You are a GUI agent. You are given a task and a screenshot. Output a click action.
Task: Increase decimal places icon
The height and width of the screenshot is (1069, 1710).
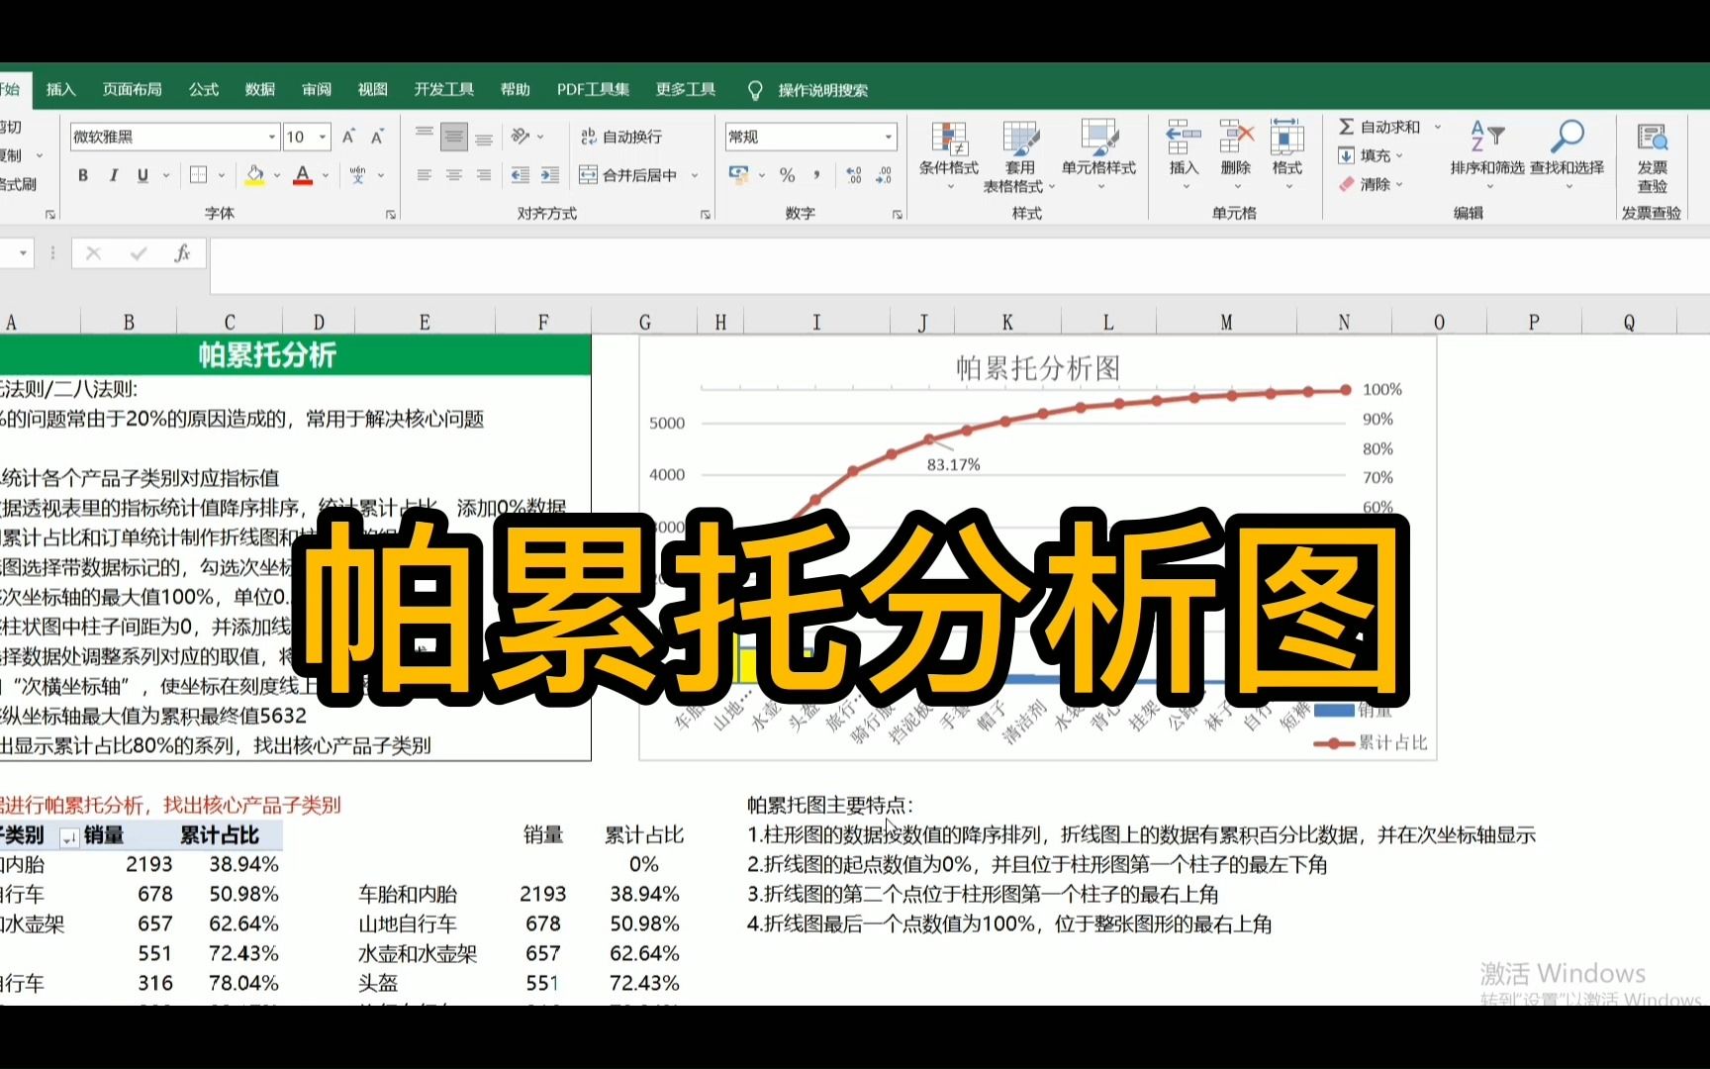854,175
